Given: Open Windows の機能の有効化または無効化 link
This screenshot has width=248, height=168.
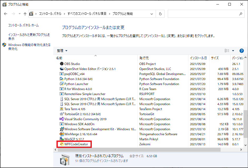Looking at the screenshot, I should click(30, 47).
